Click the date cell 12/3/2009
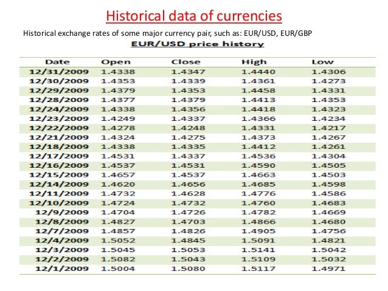This screenshot has width=388, height=291. [62, 250]
